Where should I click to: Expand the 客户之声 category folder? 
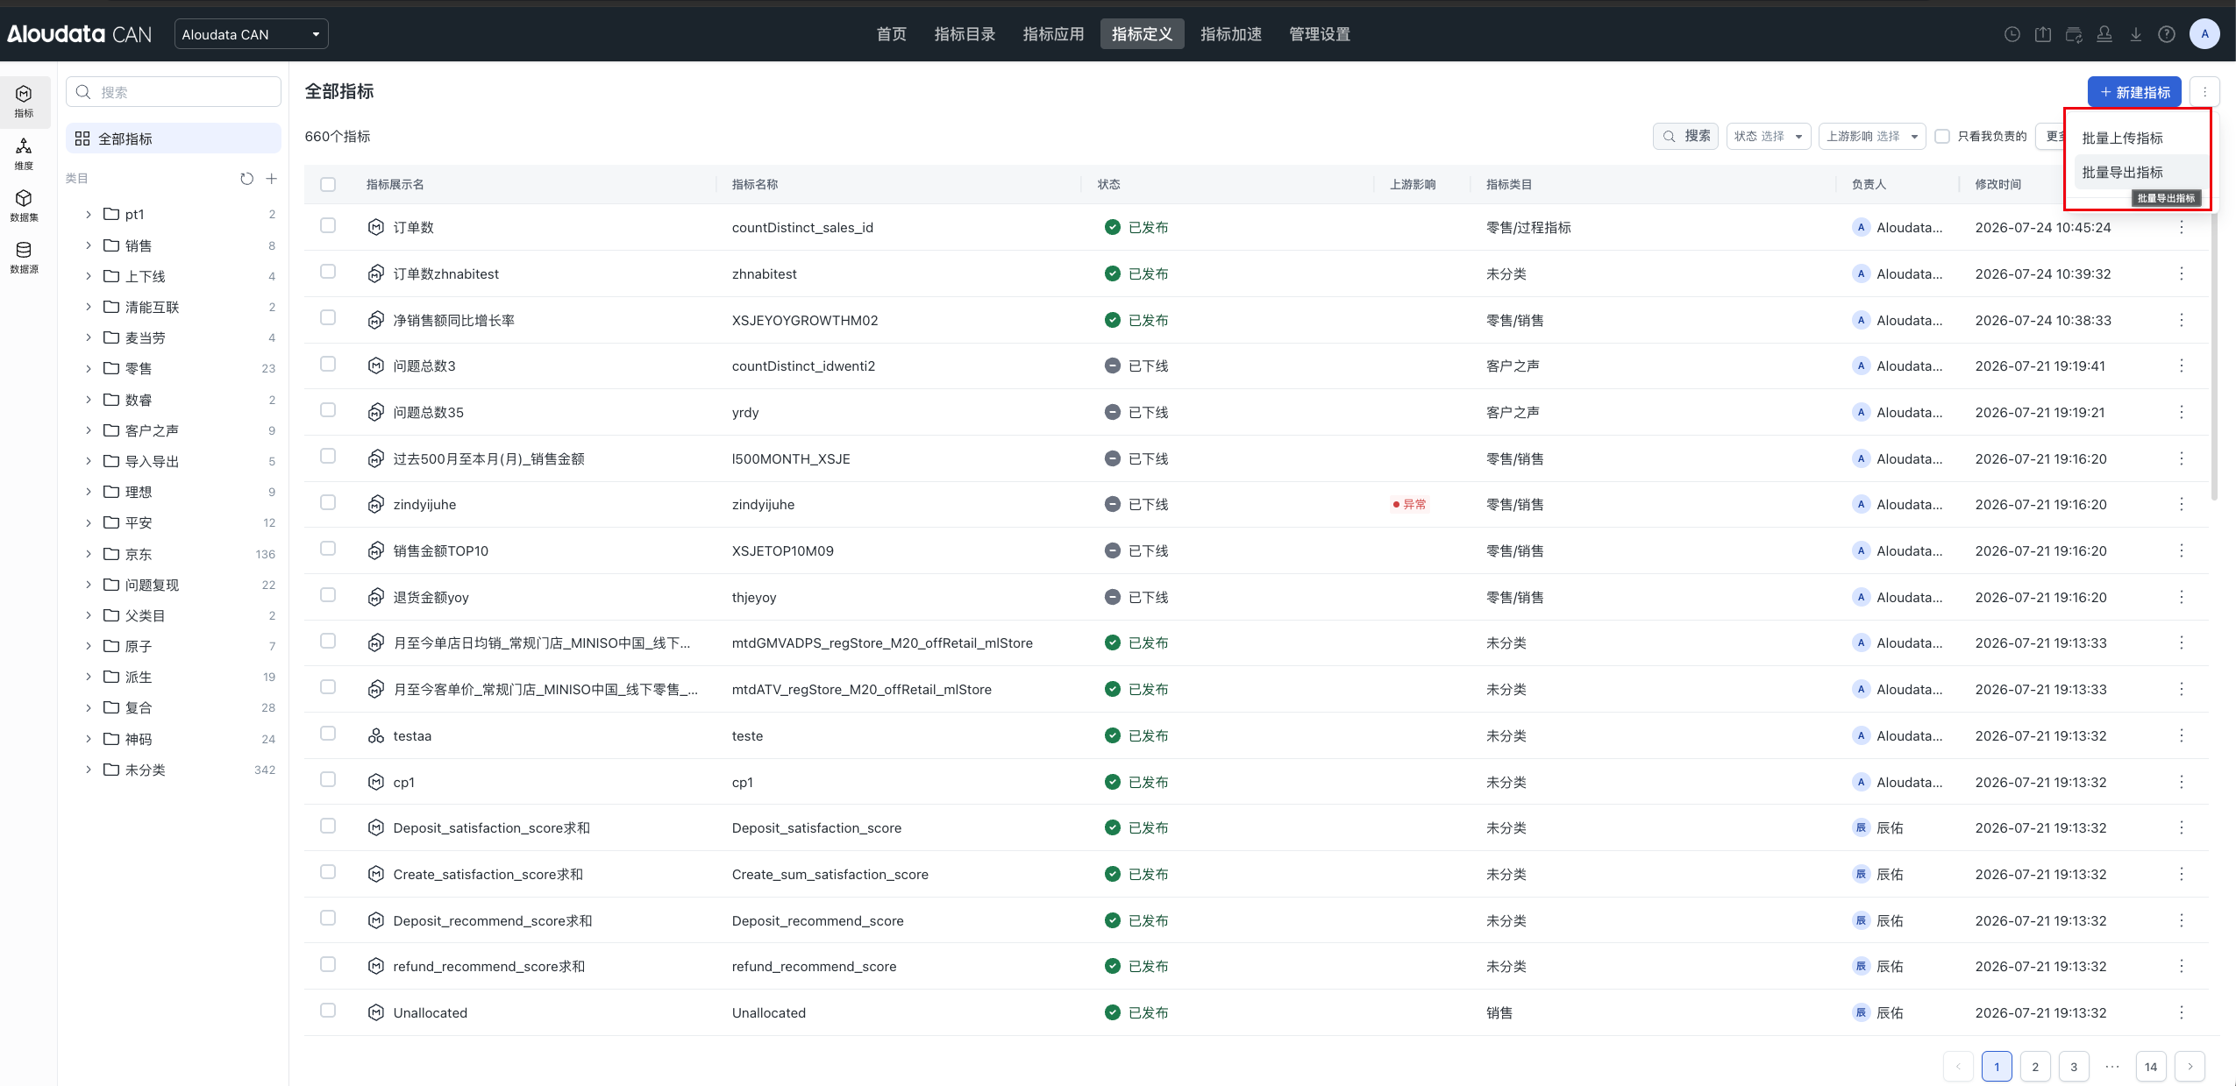(x=88, y=430)
